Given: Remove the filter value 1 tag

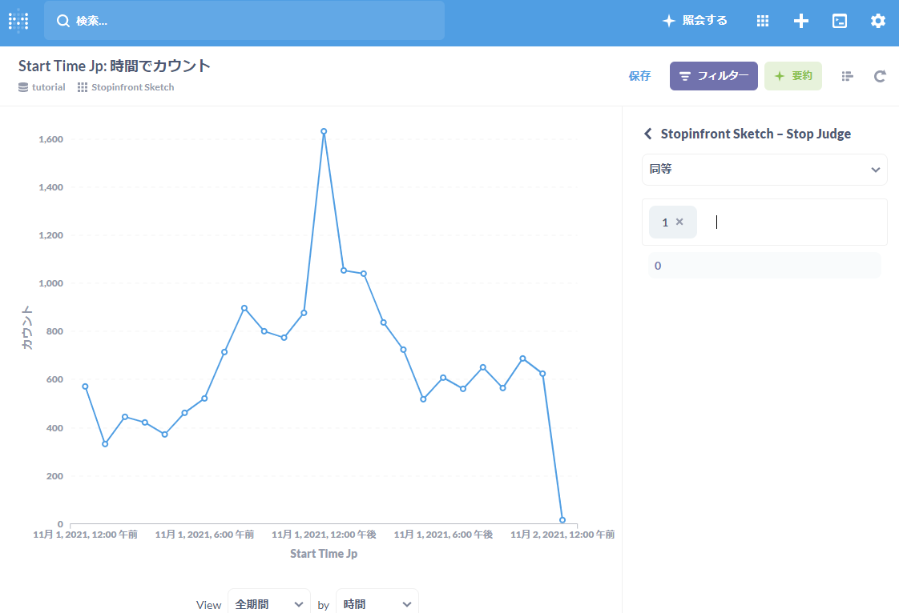Looking at the screenshot, I should pos(679,222).
